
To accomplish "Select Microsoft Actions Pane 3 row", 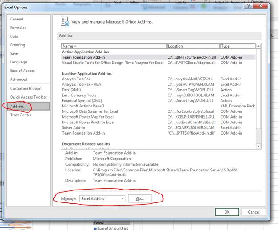I will point(158,106).
